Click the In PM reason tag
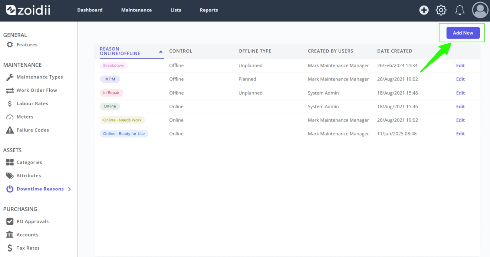 tap(110, 79)
